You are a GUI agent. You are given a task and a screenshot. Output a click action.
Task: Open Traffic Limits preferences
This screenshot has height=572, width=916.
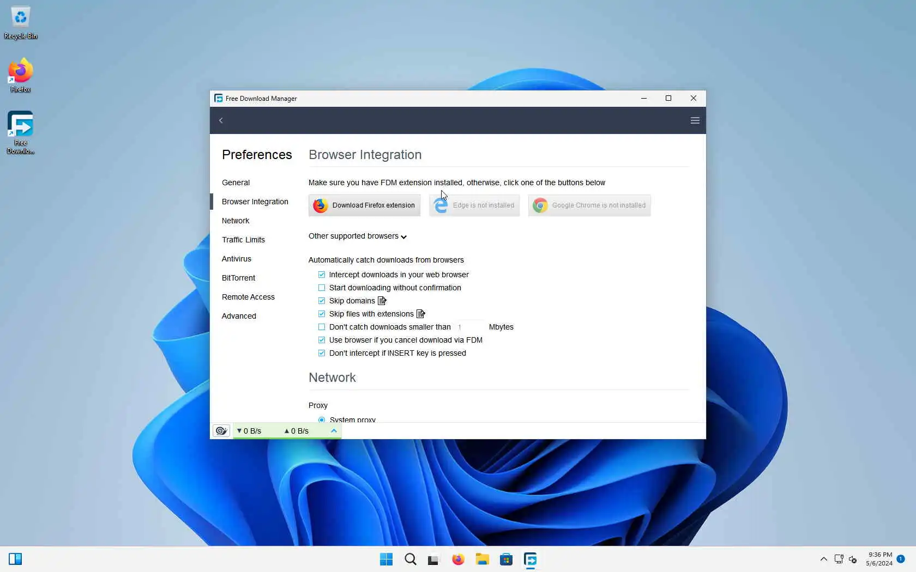tap(243, 240)
